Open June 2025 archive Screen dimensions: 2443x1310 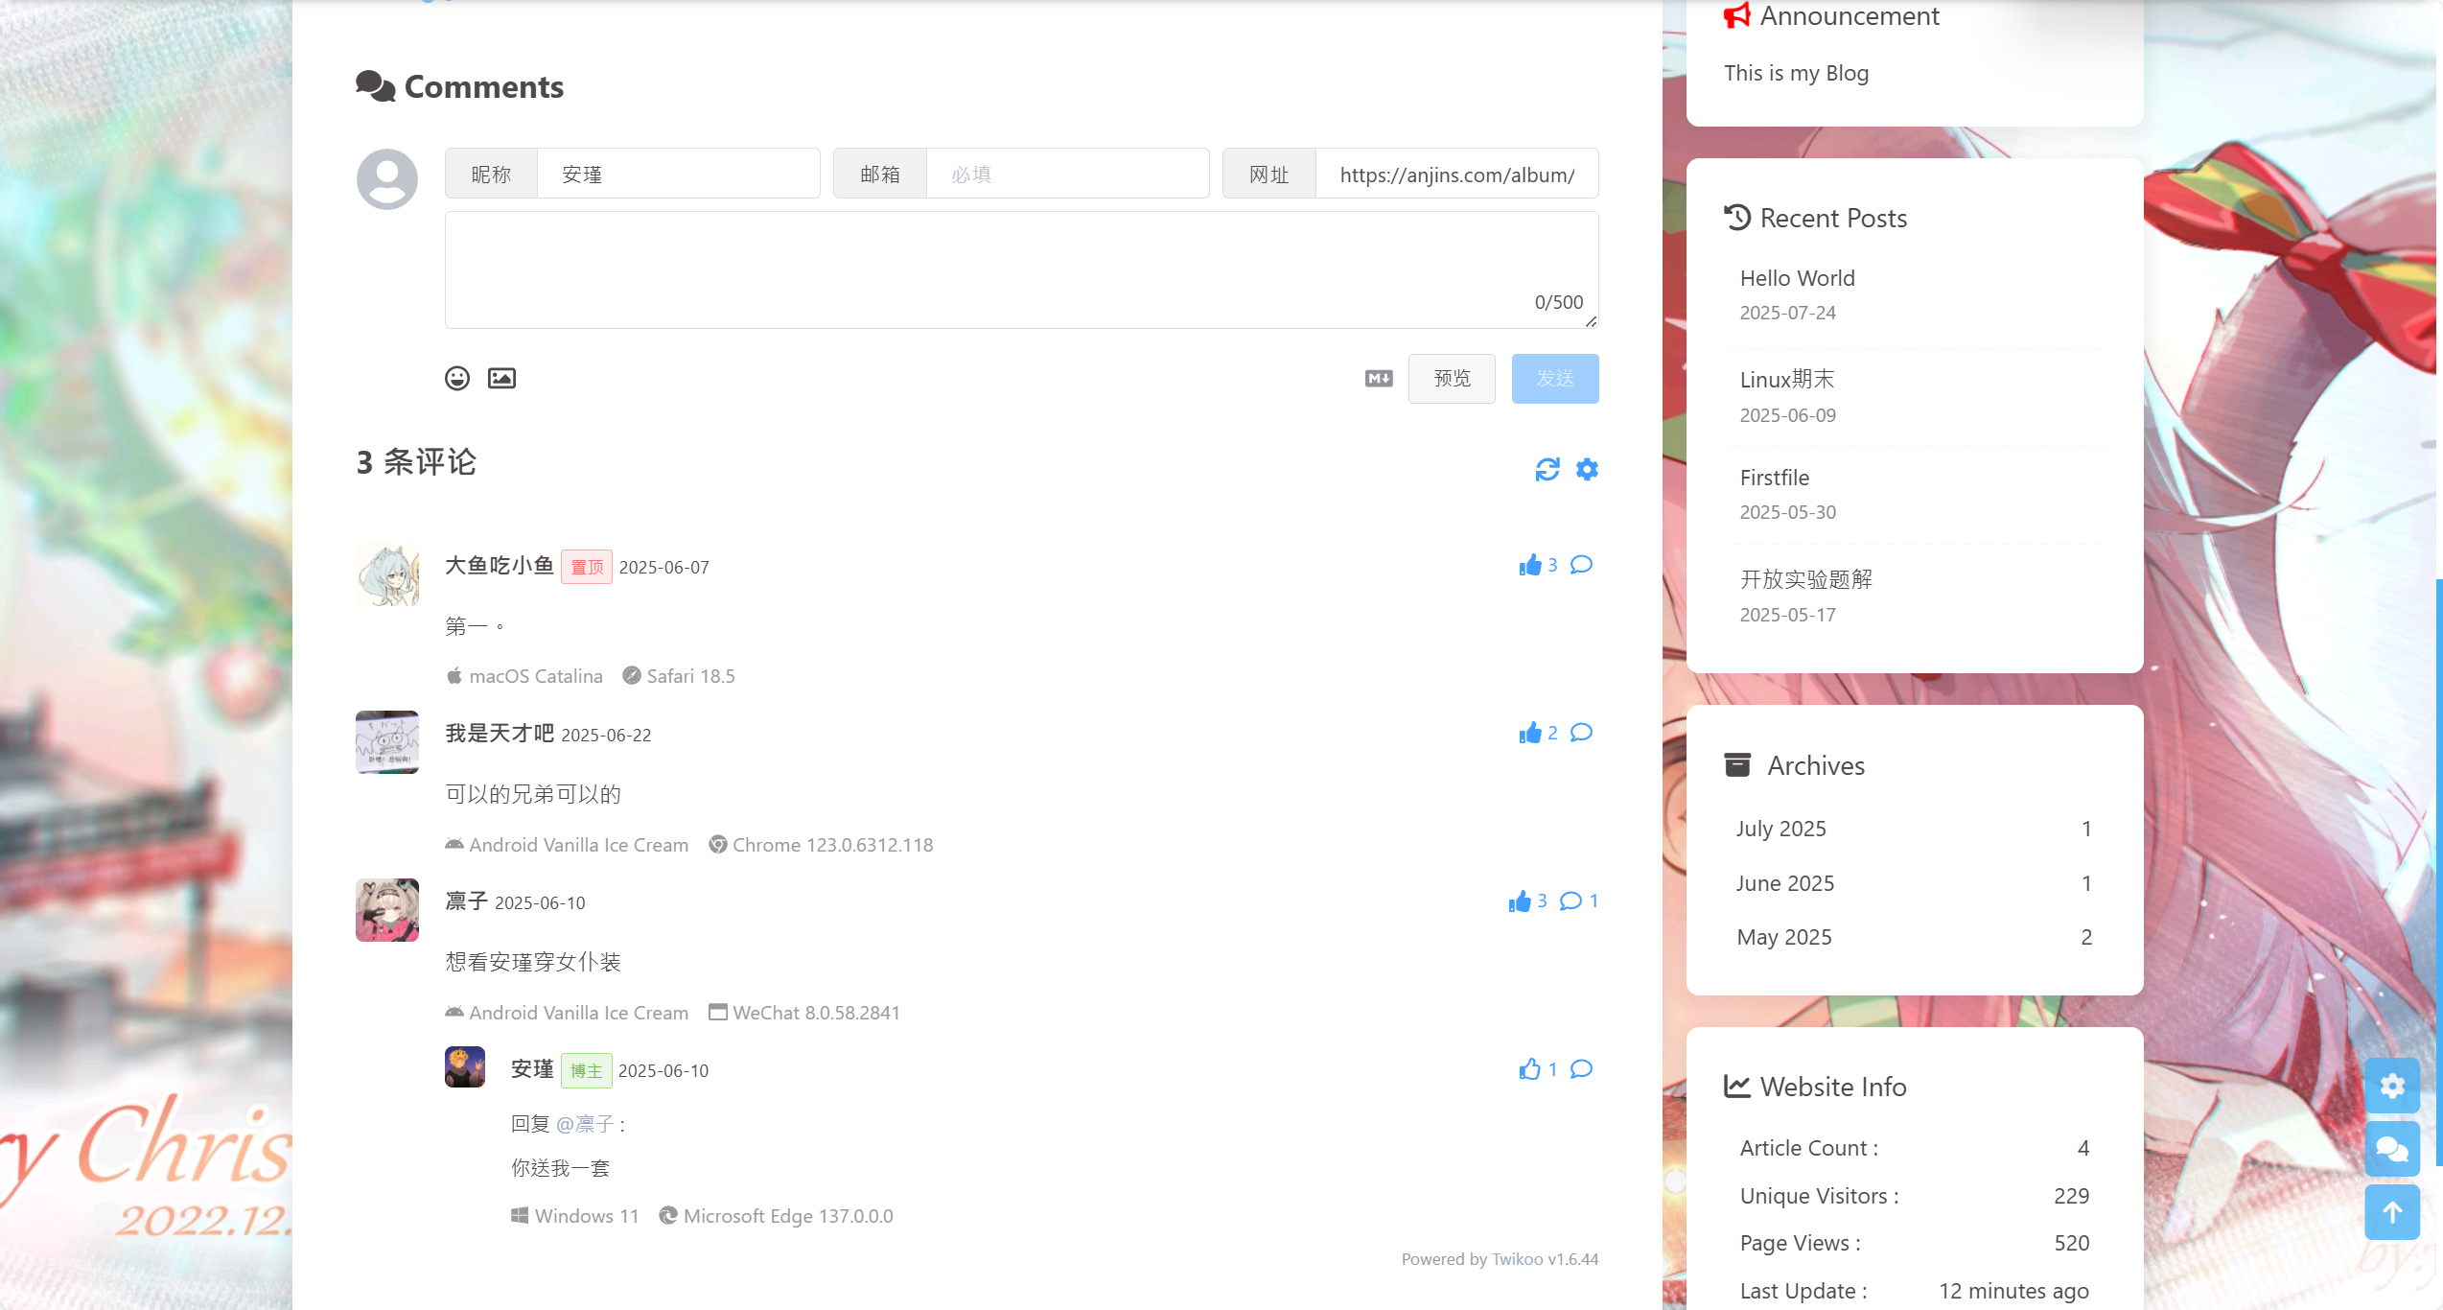pos(1914,883)
